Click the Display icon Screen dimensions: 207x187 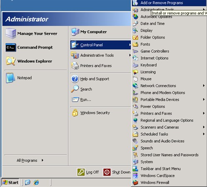[x=135, y=30]
